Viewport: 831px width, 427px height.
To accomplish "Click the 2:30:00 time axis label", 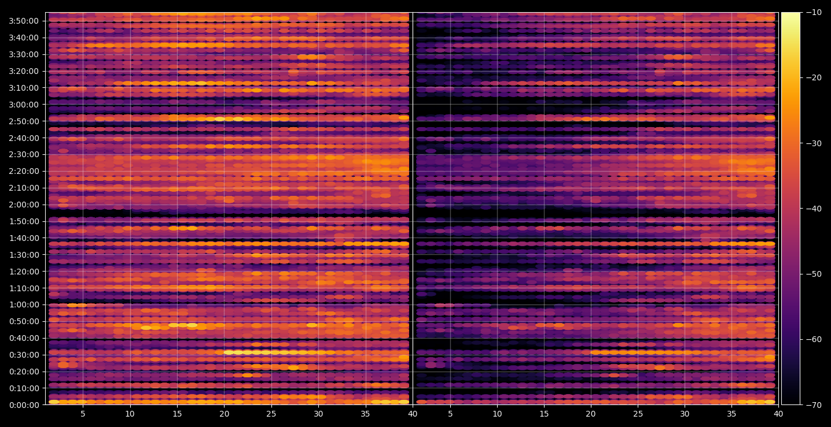I will [x=24, y=154].
